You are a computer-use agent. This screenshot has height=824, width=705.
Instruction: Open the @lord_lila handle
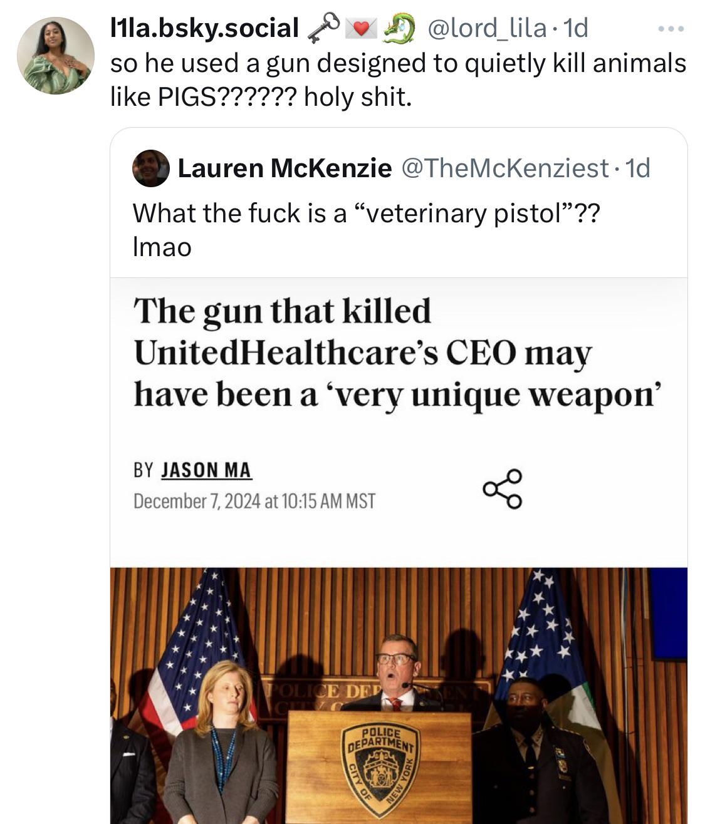pos(487,28)
